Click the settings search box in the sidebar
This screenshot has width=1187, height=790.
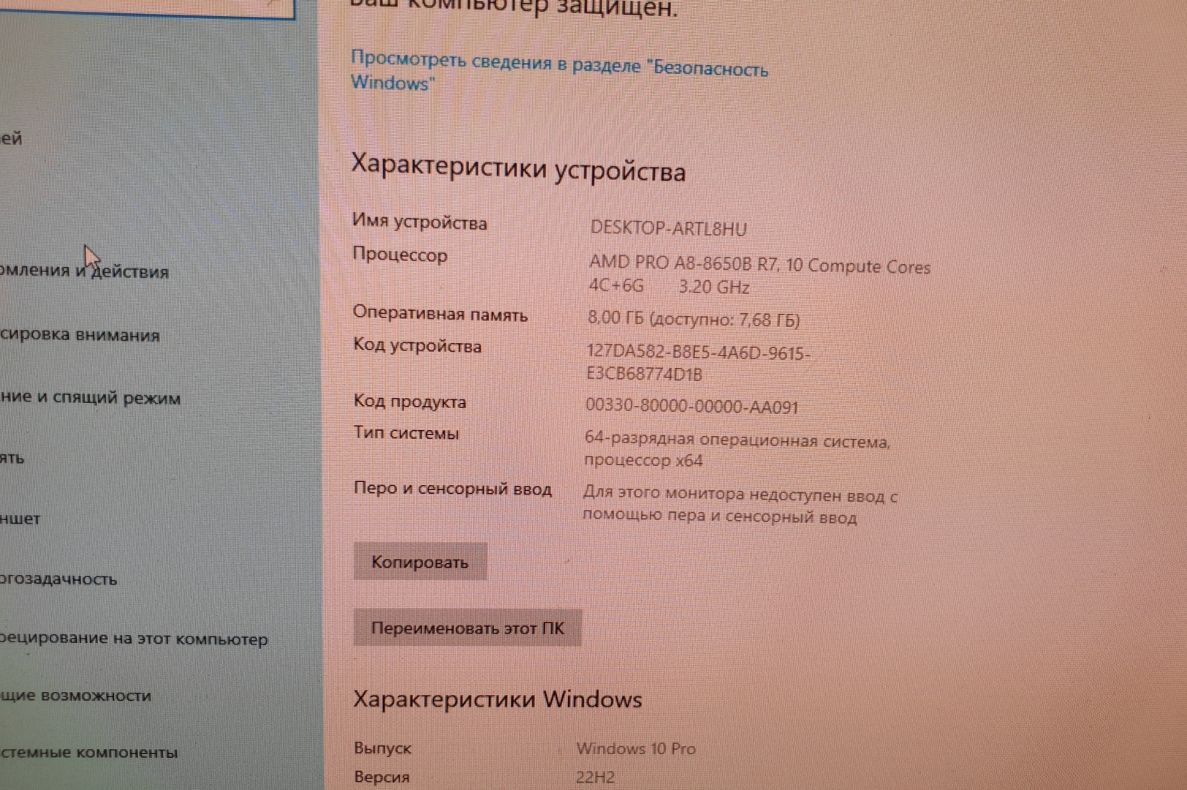pos(146,7)
